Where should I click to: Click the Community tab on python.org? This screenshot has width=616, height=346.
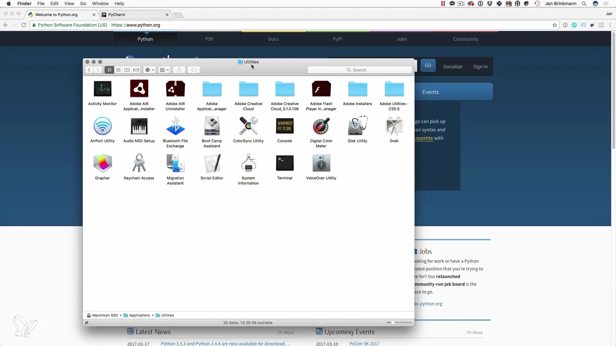(x=466, y=39)
